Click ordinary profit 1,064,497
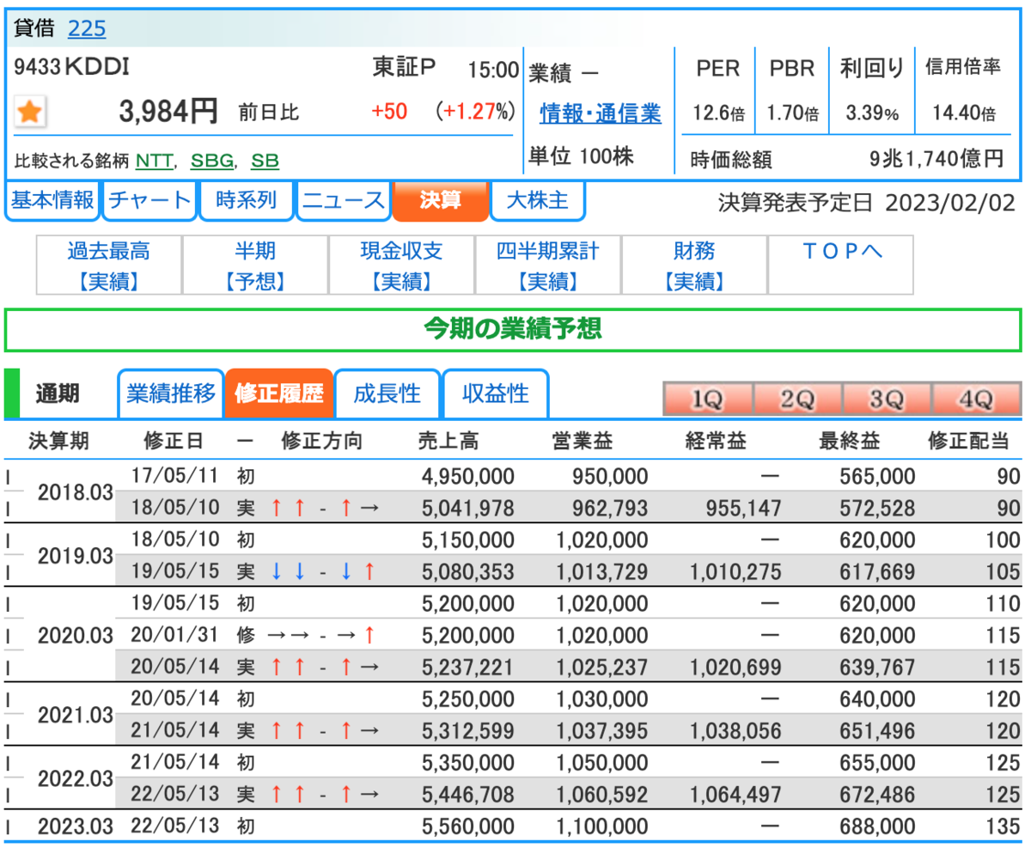Screen dimensions: 1031x848 735,795
